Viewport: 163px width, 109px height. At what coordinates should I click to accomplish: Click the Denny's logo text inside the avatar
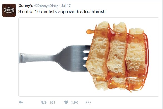coord(9,10)
